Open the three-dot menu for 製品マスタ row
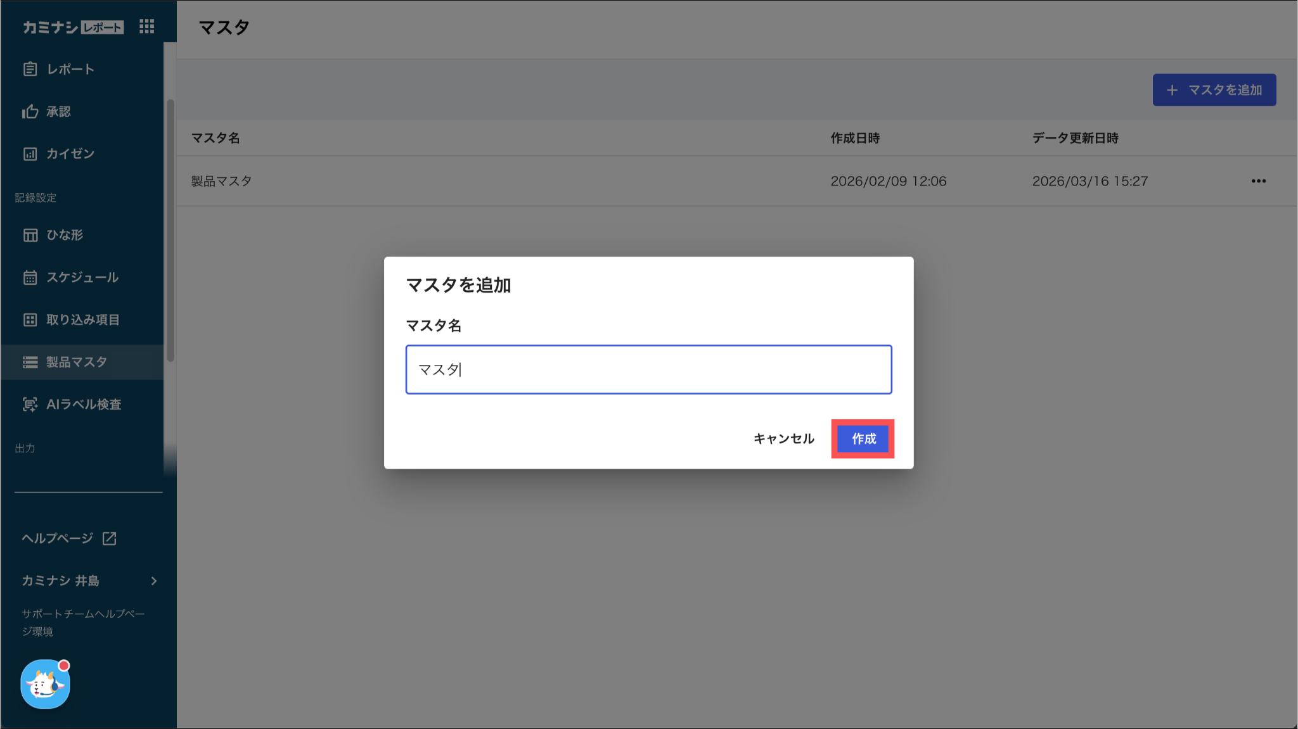The width and height of the screenshot is (1298, 729). 1258,181
